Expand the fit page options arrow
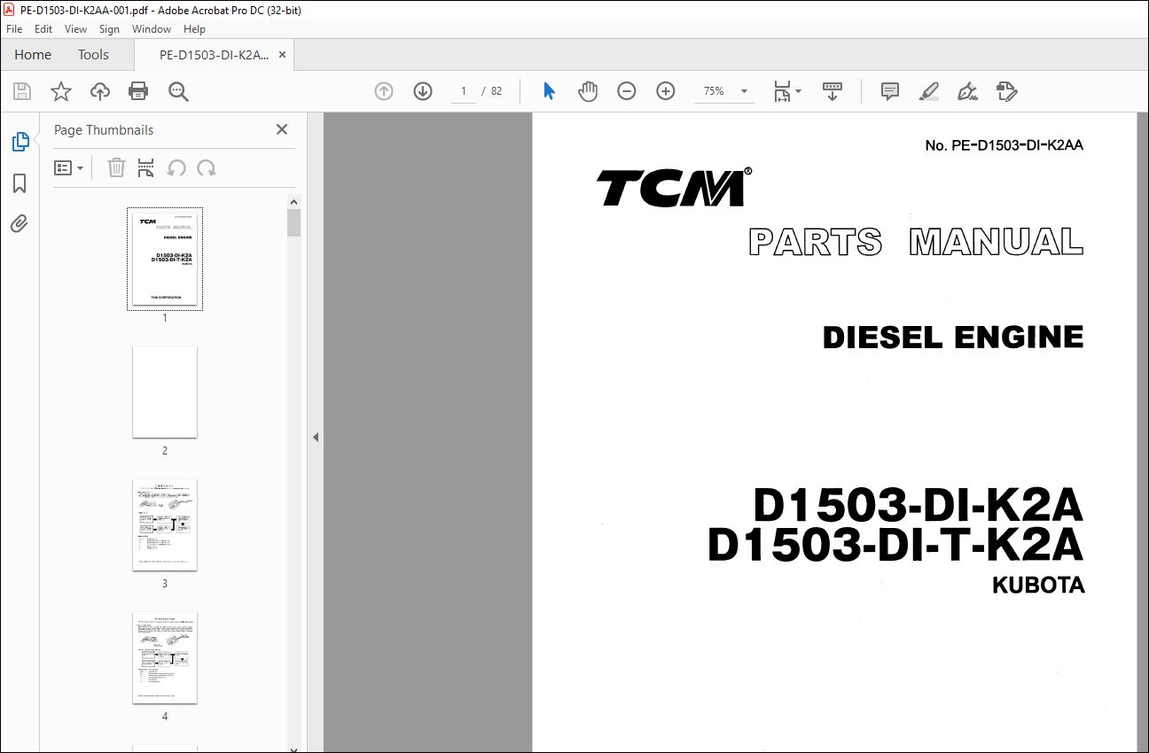The width and height of the screenshot is (1149, 753). pyautogui.click(x=799, y=91)
